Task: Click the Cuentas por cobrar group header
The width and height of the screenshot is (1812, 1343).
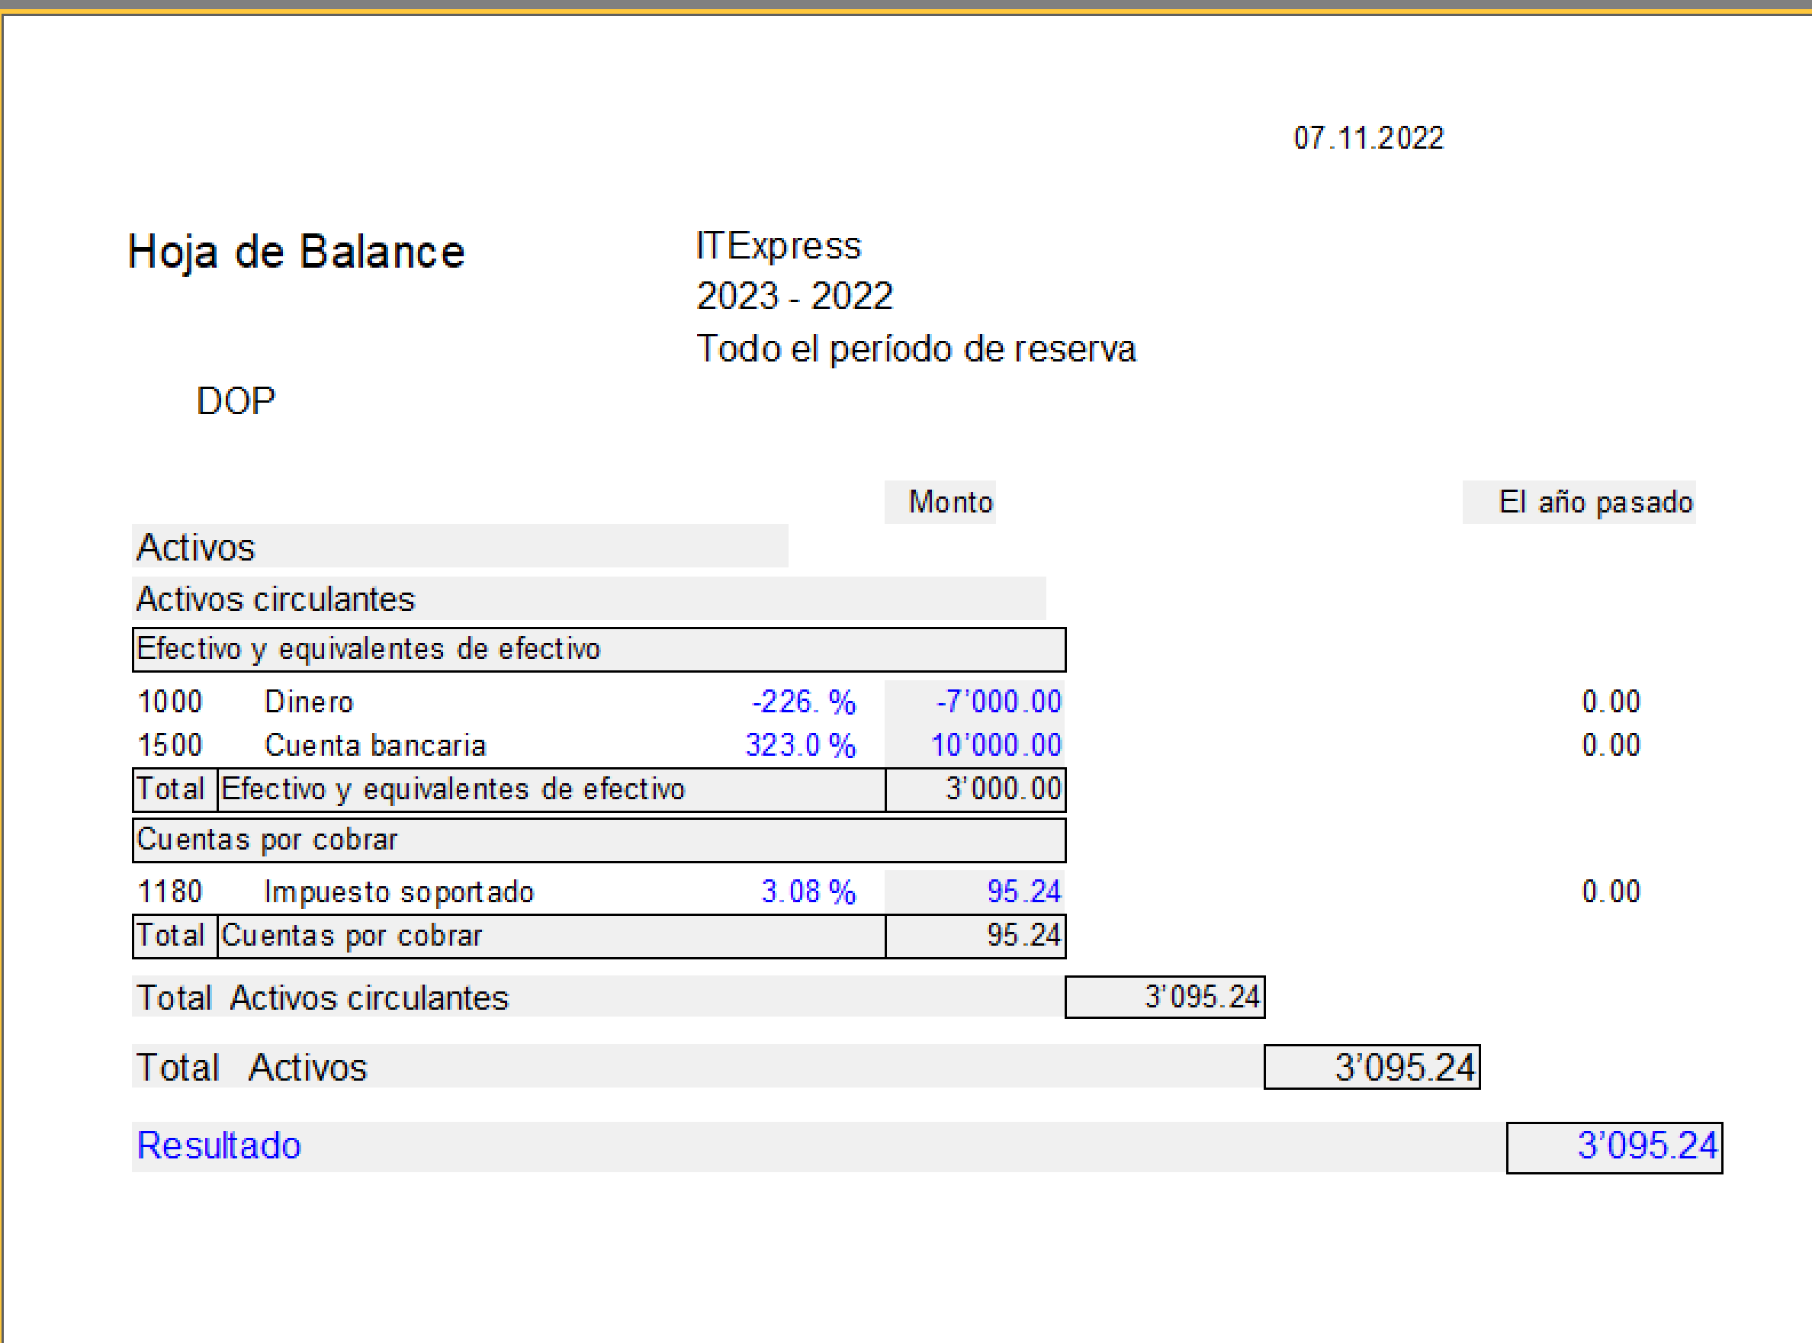Action: (268, 840)
